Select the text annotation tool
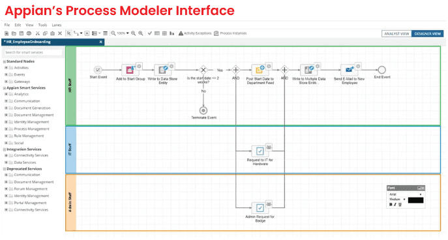Viewport: 448px width, 240px height. pyautogui.click(x=87, y=33)
